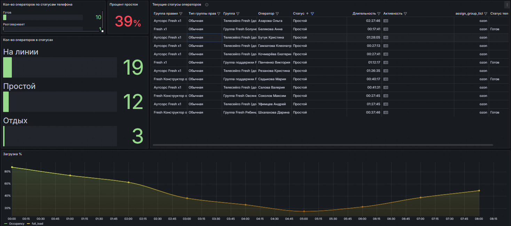Open filter for Тип группы прав column

click(219, 14)
